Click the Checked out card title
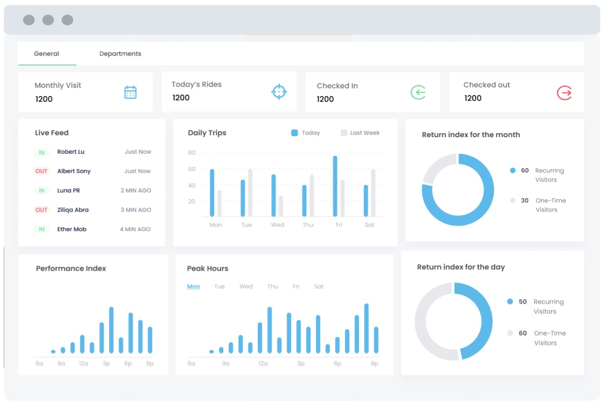The height and width of the screenshot is (407, 604). [486, 85]
